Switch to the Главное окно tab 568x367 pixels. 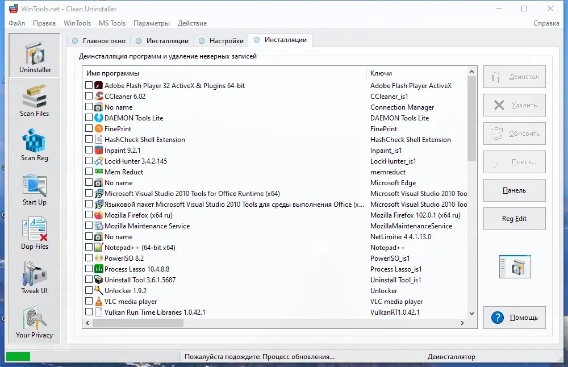click(x=98, y=40)
